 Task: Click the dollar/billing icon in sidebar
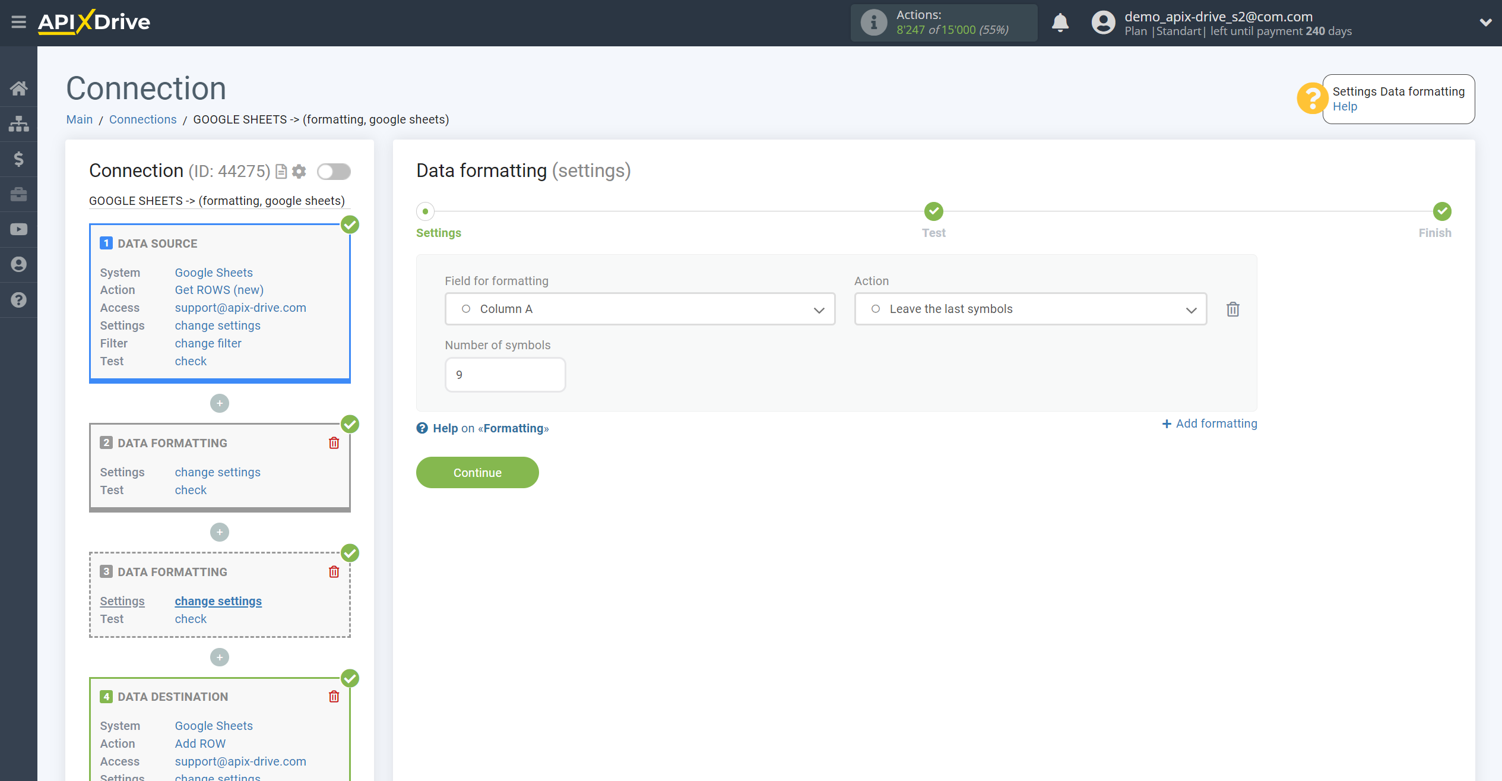click(x=20, y=157)
